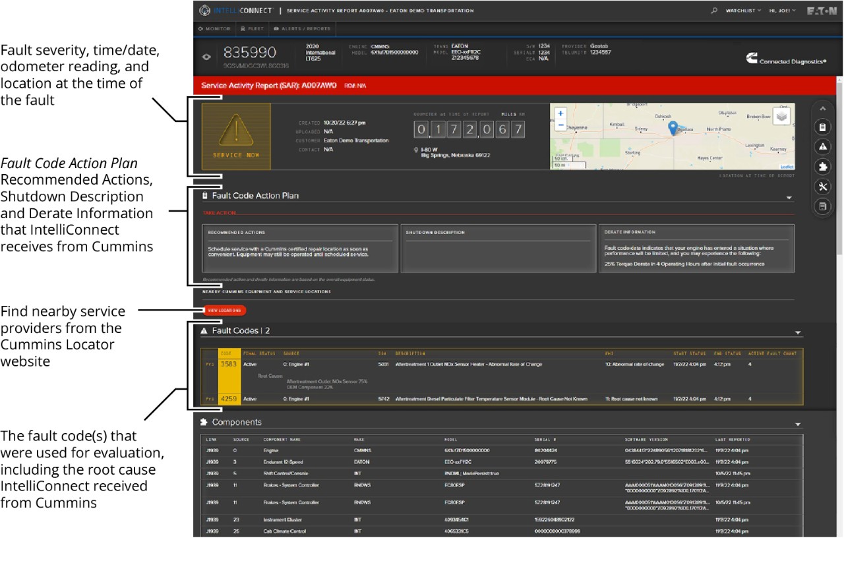Viewport: 844px width, 561px height.
Task: Jump to fault codes via warning icon
Action: click(x=823, y=146)
